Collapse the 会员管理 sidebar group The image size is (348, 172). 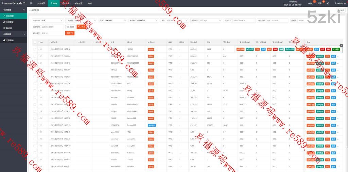(14, 10)
